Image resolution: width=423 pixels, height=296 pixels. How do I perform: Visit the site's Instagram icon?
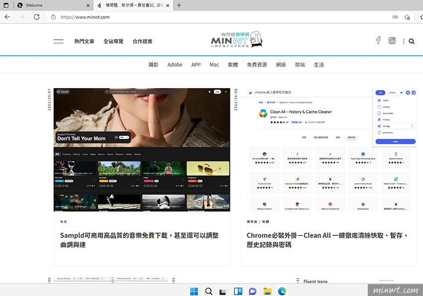pos(392,40)
